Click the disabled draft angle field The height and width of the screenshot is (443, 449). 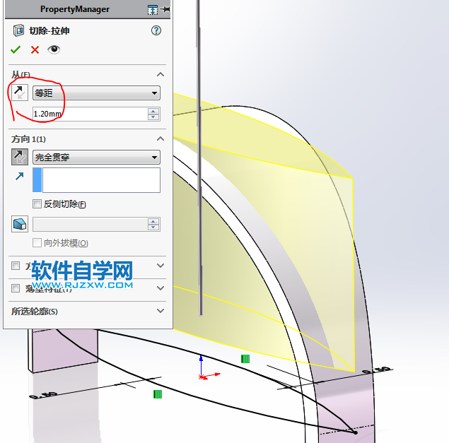tap(90, 225)
